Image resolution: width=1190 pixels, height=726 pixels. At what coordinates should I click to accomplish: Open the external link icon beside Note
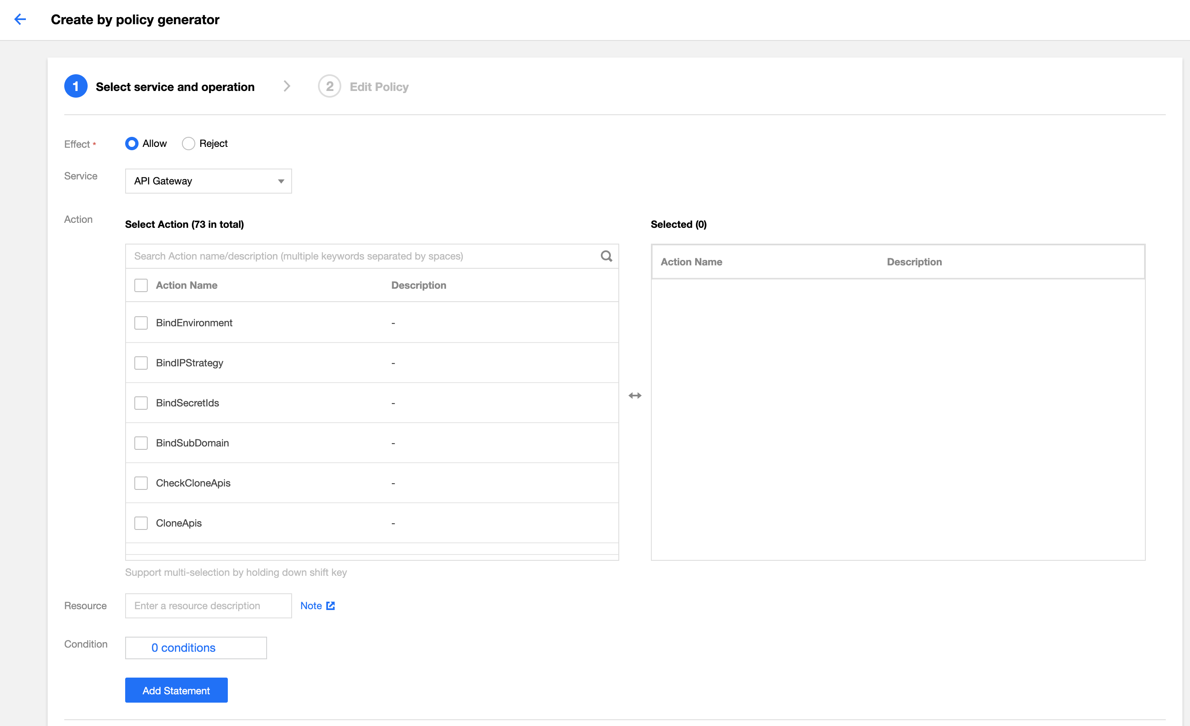(x=330, y=606)
